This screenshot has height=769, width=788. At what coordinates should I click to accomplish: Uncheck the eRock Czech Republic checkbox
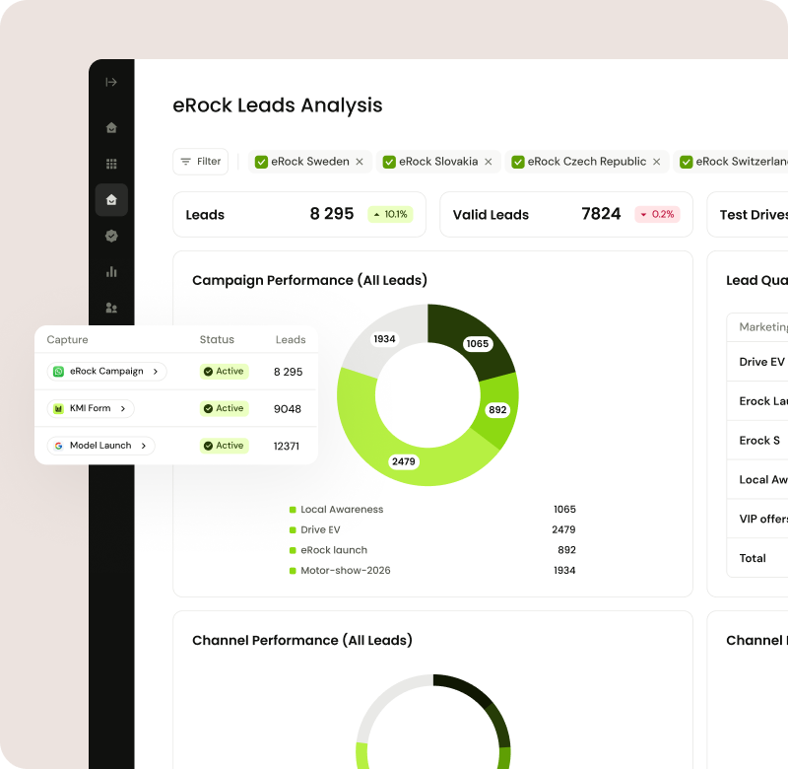coord(518,162)
